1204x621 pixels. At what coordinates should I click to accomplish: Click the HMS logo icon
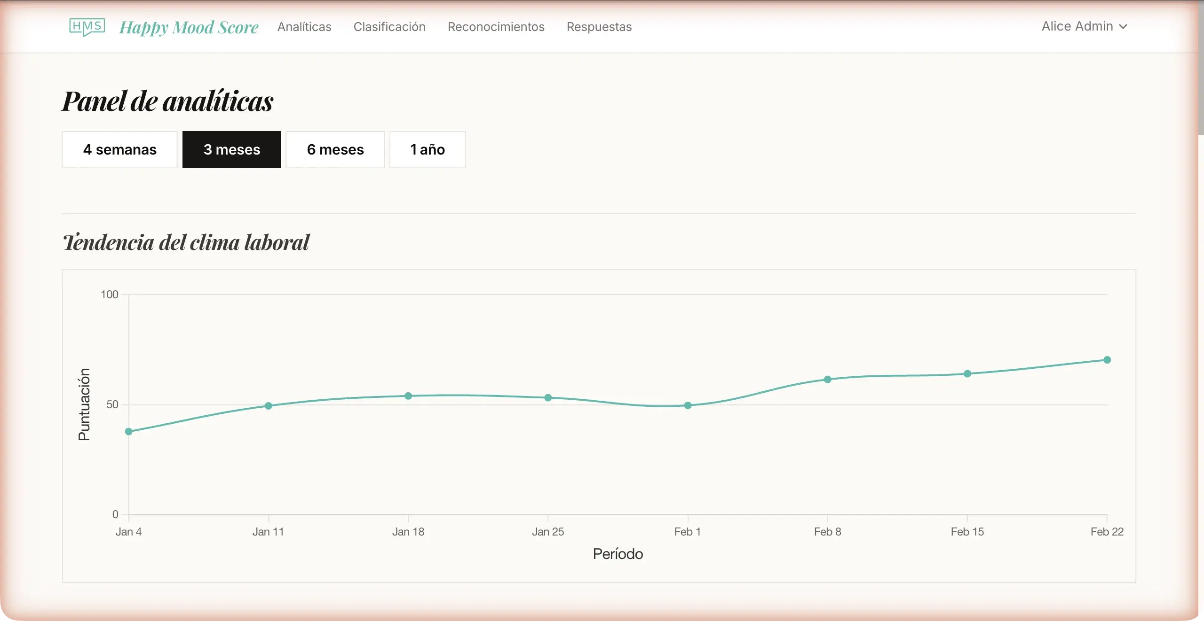(87, 27)
